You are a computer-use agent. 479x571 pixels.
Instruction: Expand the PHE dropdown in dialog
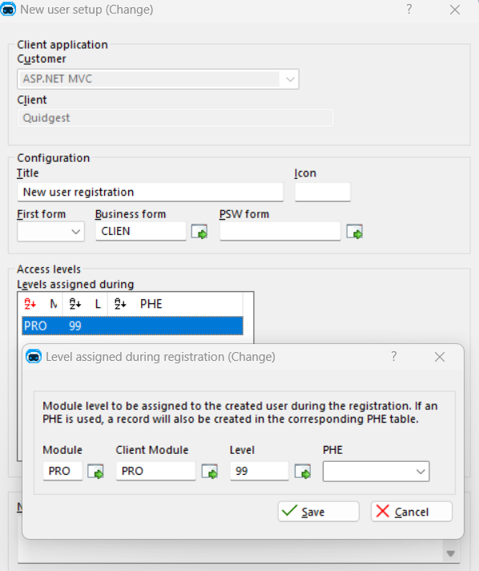tap(421, 472)
